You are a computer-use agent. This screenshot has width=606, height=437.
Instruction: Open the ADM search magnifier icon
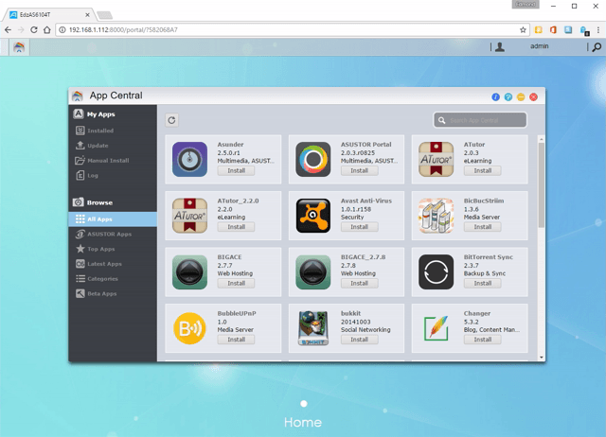click(597, 46)
